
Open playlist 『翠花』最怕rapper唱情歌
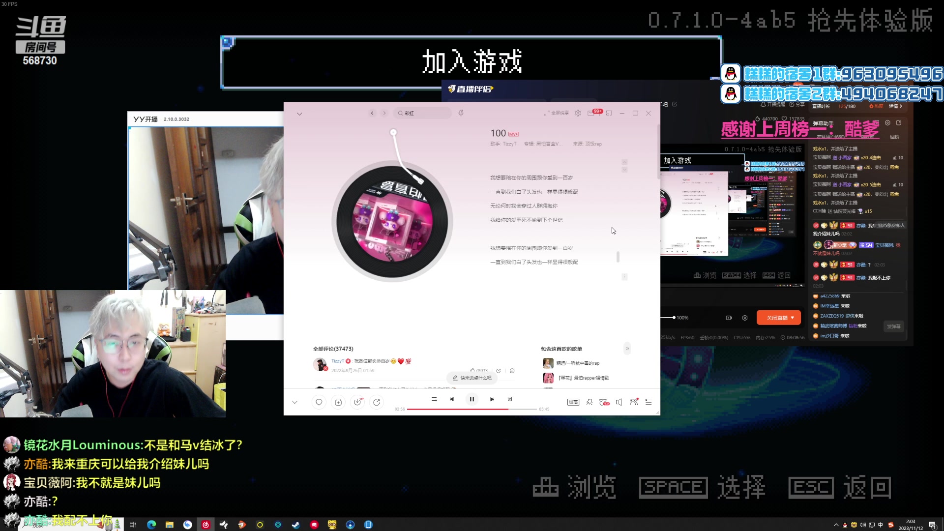[583, 378]
